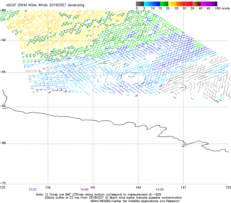Screen dimensions: 231x203
Task: Select the cyan-to-blue 5-15 knots legend swatch
Action: [x=152, y=4]
